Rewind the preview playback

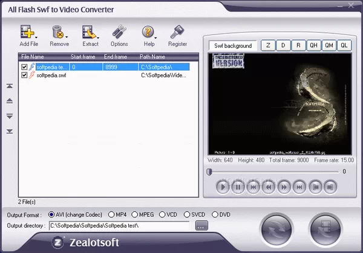[x=269, y=187]
